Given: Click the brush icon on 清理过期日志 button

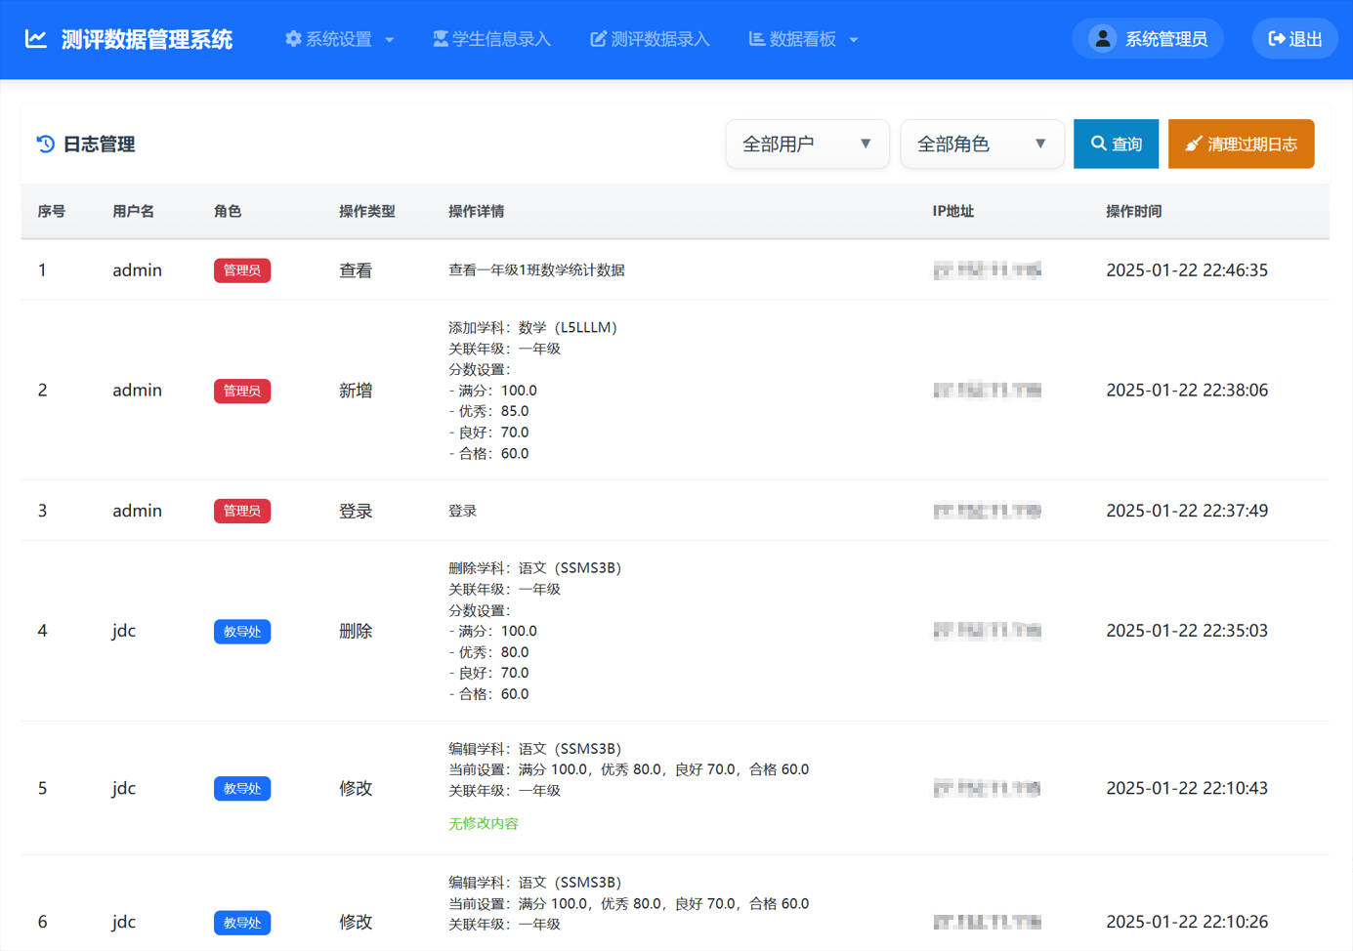Looking at the screenshot, I should point(1194,144).
